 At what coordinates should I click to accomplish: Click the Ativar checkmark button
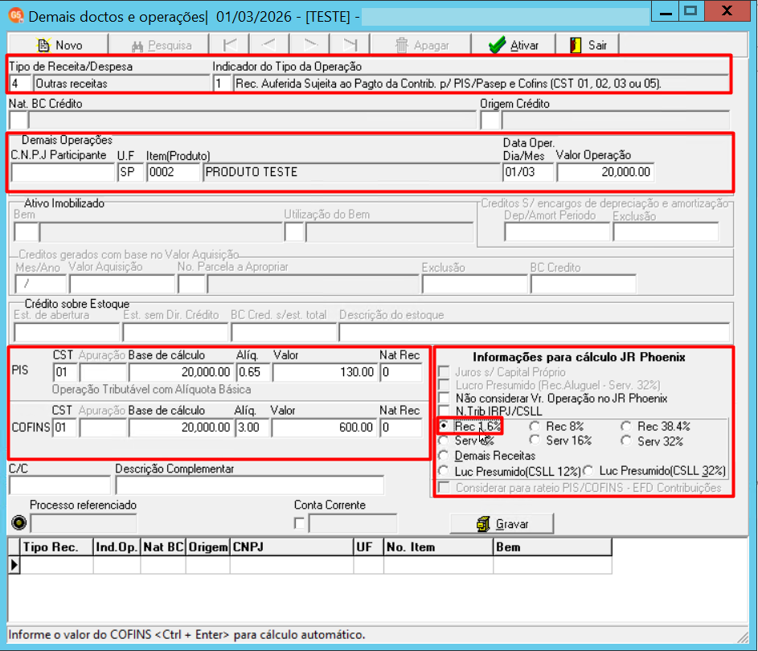(x=514, y=45)
